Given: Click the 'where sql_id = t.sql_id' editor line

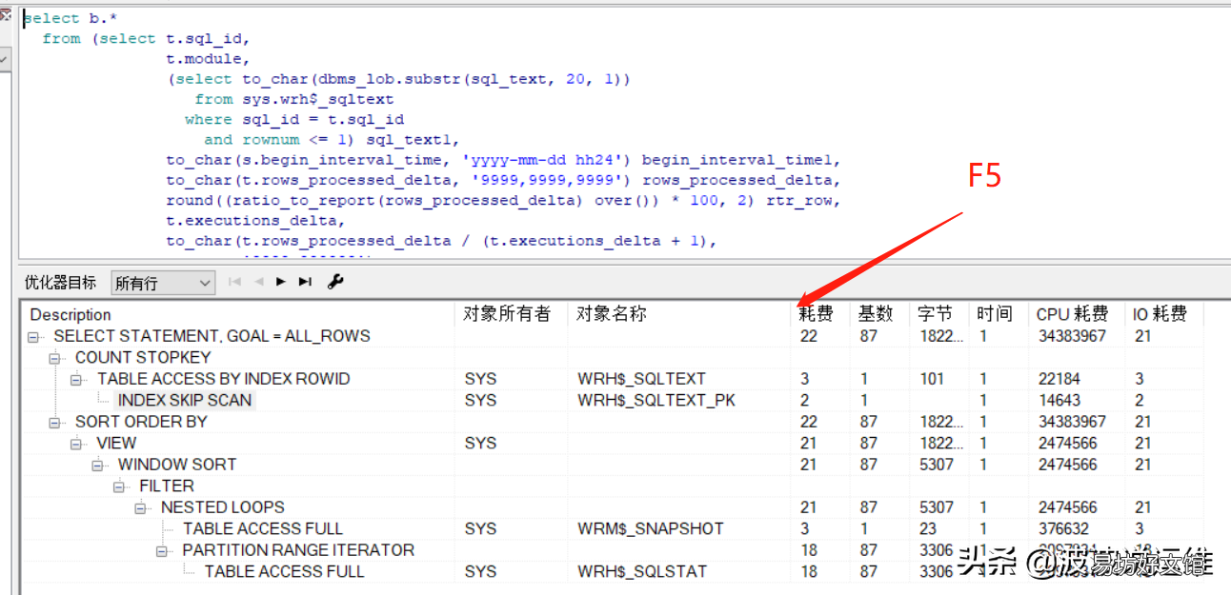Looking at the screenshot, I should [294, 119].
